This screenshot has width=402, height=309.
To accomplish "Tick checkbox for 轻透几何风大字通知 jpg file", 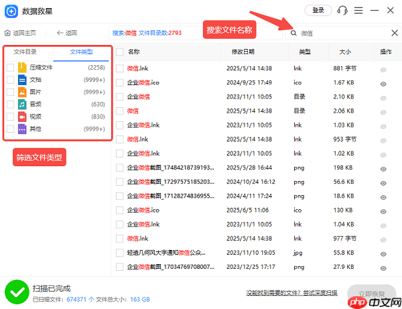I will click(119, 253).
